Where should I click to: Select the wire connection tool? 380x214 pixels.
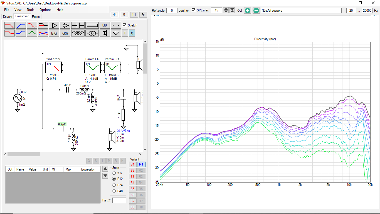[116, 25]
